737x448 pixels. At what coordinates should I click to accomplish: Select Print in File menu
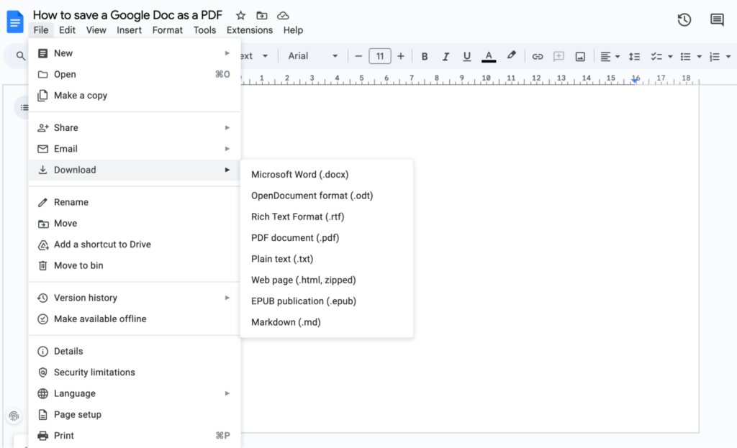pos(135,436)
